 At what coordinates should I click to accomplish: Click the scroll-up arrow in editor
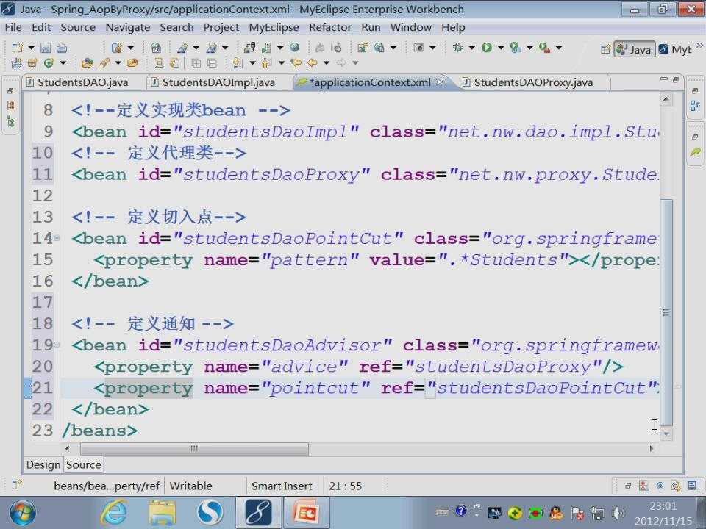(666, 98)
